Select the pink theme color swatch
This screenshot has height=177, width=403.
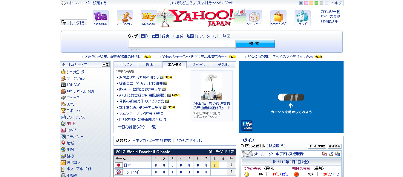click(x=306, y=3)
